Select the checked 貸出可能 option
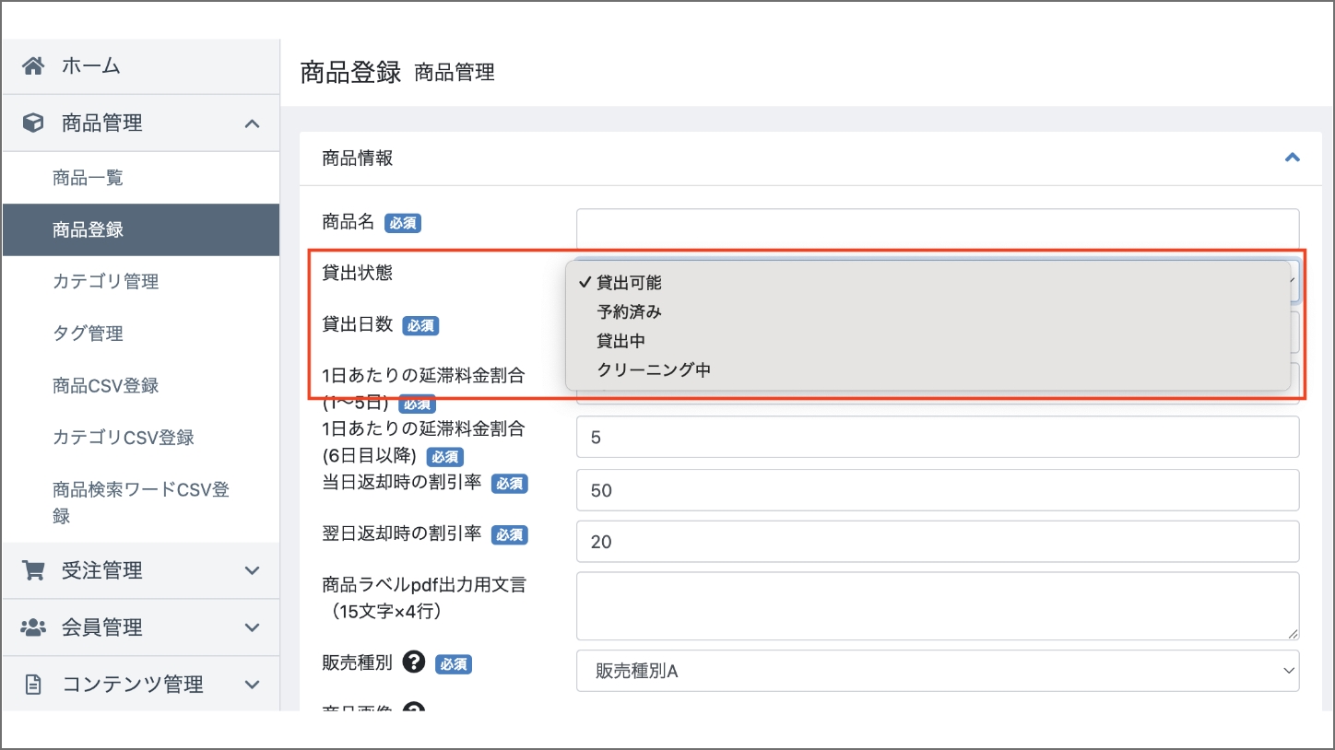Viewport: 1335px width, 750px height. pyautogui.click(x=629, y=283)
